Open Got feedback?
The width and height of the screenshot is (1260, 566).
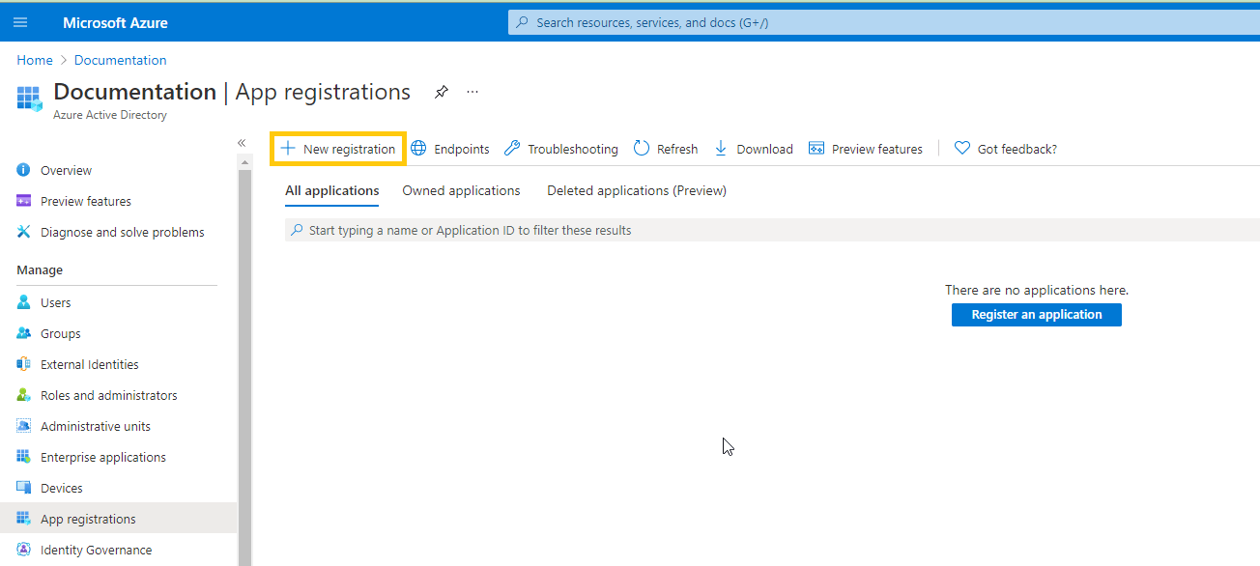[1006, 149]
